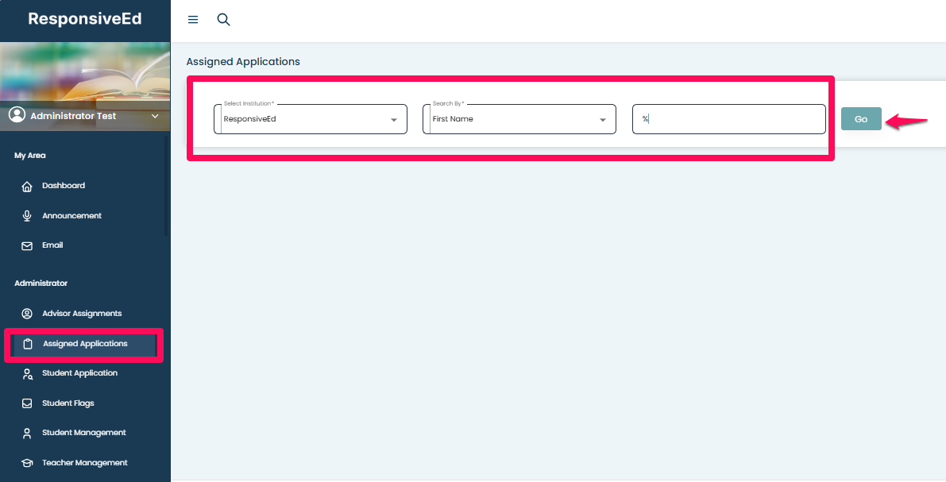946x482 pixels.
Task: Click the sidebar vertical scrollbar
Action: click(166, 187)
